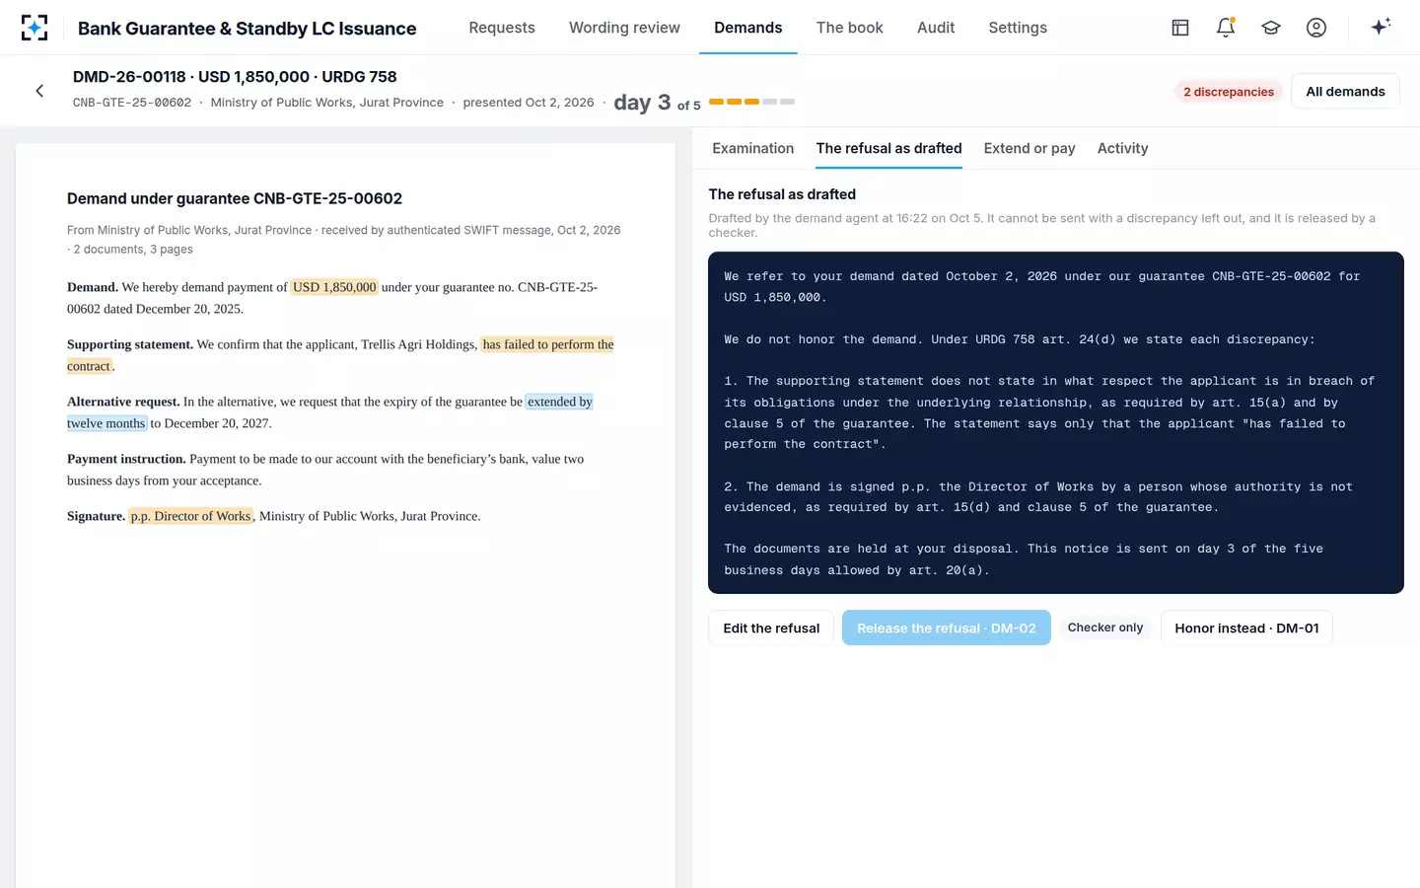Click the highlighted 'extended by' phrase
Image resolution: width=1420 pixels, height=888 pixels.
point(559,402)
